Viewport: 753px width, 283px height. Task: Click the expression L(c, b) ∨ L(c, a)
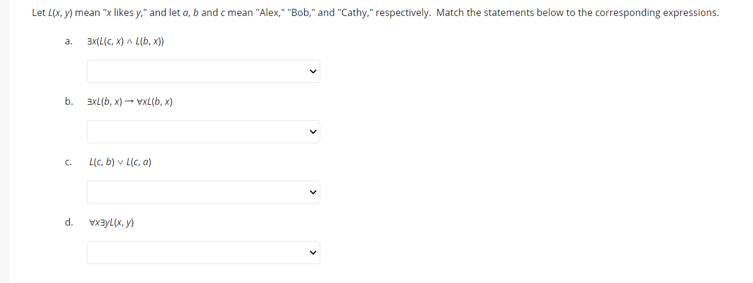(x=120, y=162)
